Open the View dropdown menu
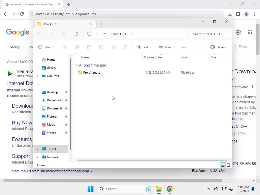 click(x=166, y=47)
